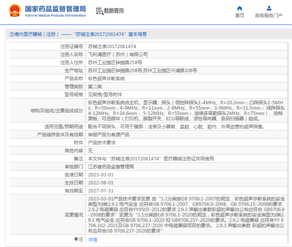Screen dimensions: 292x247
Task: Click the 注册证编号 label
Action: pos(71,47)
